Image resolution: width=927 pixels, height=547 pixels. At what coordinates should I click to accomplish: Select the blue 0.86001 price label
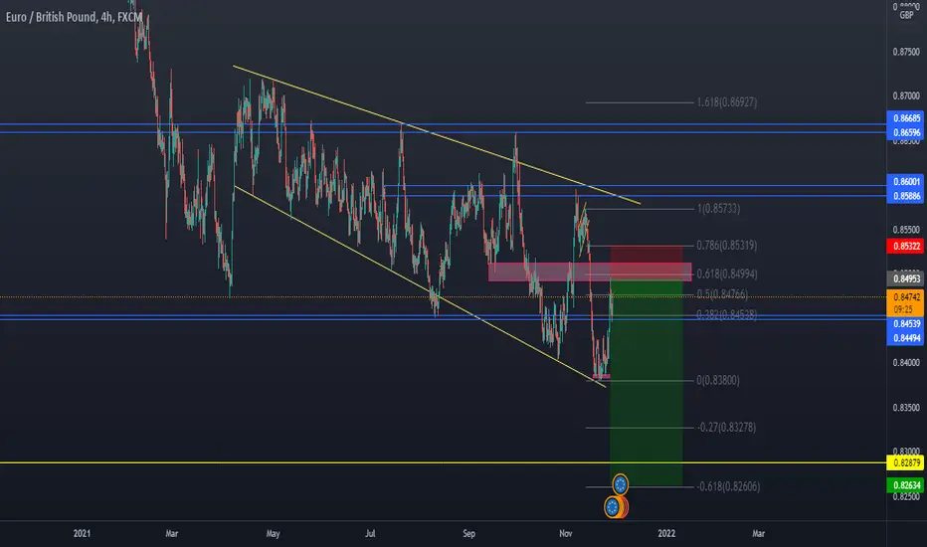pyautogui.click(x=906, y=182)
